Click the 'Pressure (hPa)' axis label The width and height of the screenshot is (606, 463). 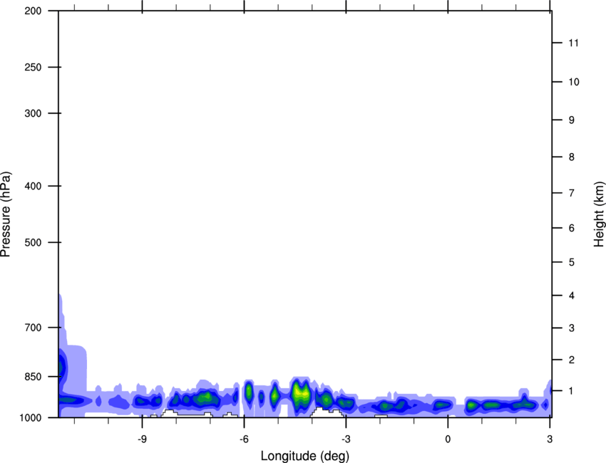point(6,214)
